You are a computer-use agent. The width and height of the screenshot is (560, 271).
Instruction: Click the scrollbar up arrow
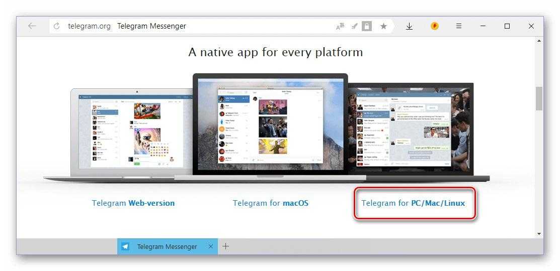539,41
